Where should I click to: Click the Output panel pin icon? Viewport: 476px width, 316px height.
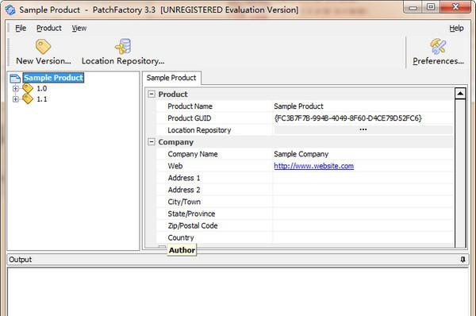[x=463, y=260]
